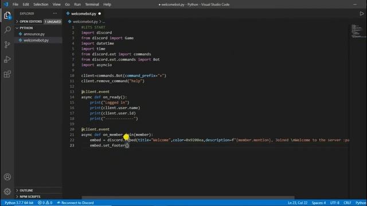367x206 pixels.
Task: Click Reconnect to Discord in status bar
Action: coord(75,203)
